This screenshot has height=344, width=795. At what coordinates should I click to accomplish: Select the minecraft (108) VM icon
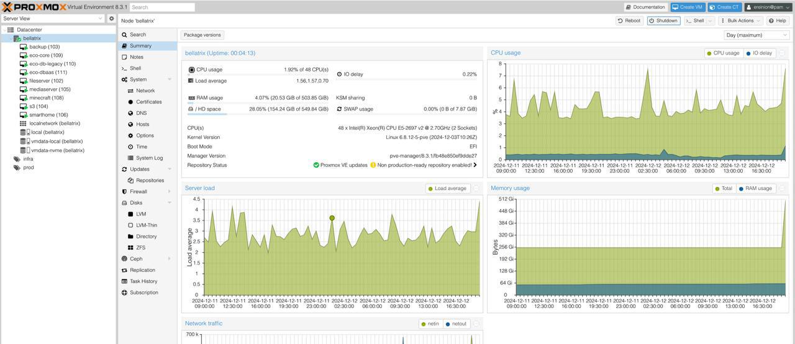click(x=24, y=97)
